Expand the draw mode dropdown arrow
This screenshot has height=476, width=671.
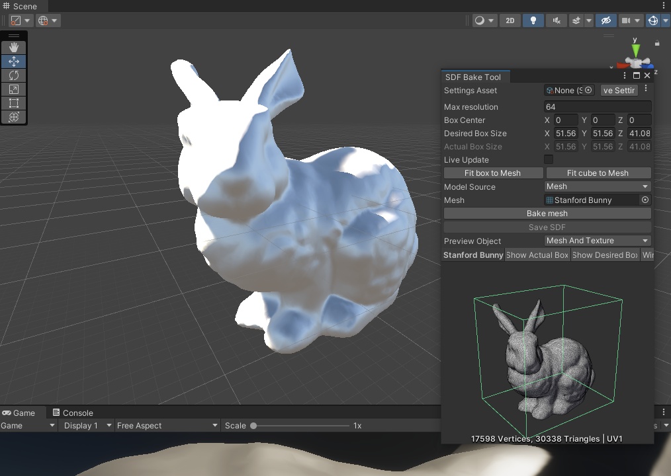[x=491, y=20]
